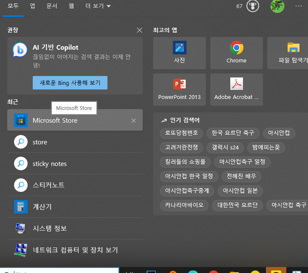Switch to the 문서 tab
The height and width of the screenshot is (273, 308).
(x=52, y=6)
